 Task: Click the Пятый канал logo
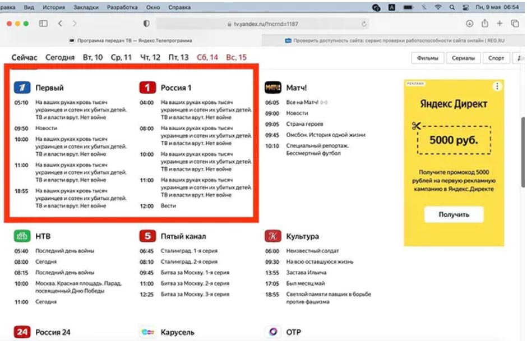click(x=147, y=236)
